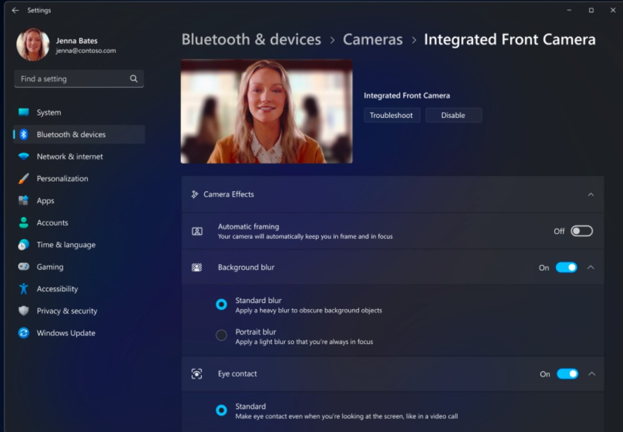
Task: Collapse the Background blur options chevron
Action: pos(591,268)
